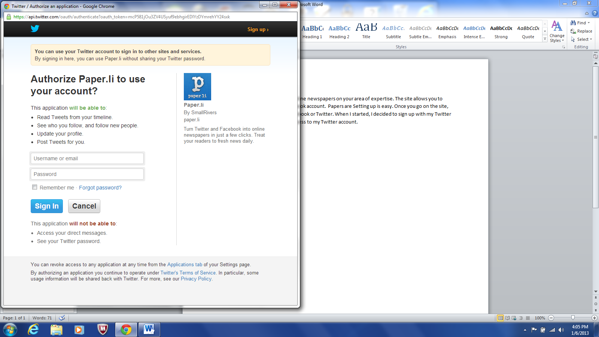Launch McAfee from the taskbar
The image size is (599, 337).
(x=103, y=330)
